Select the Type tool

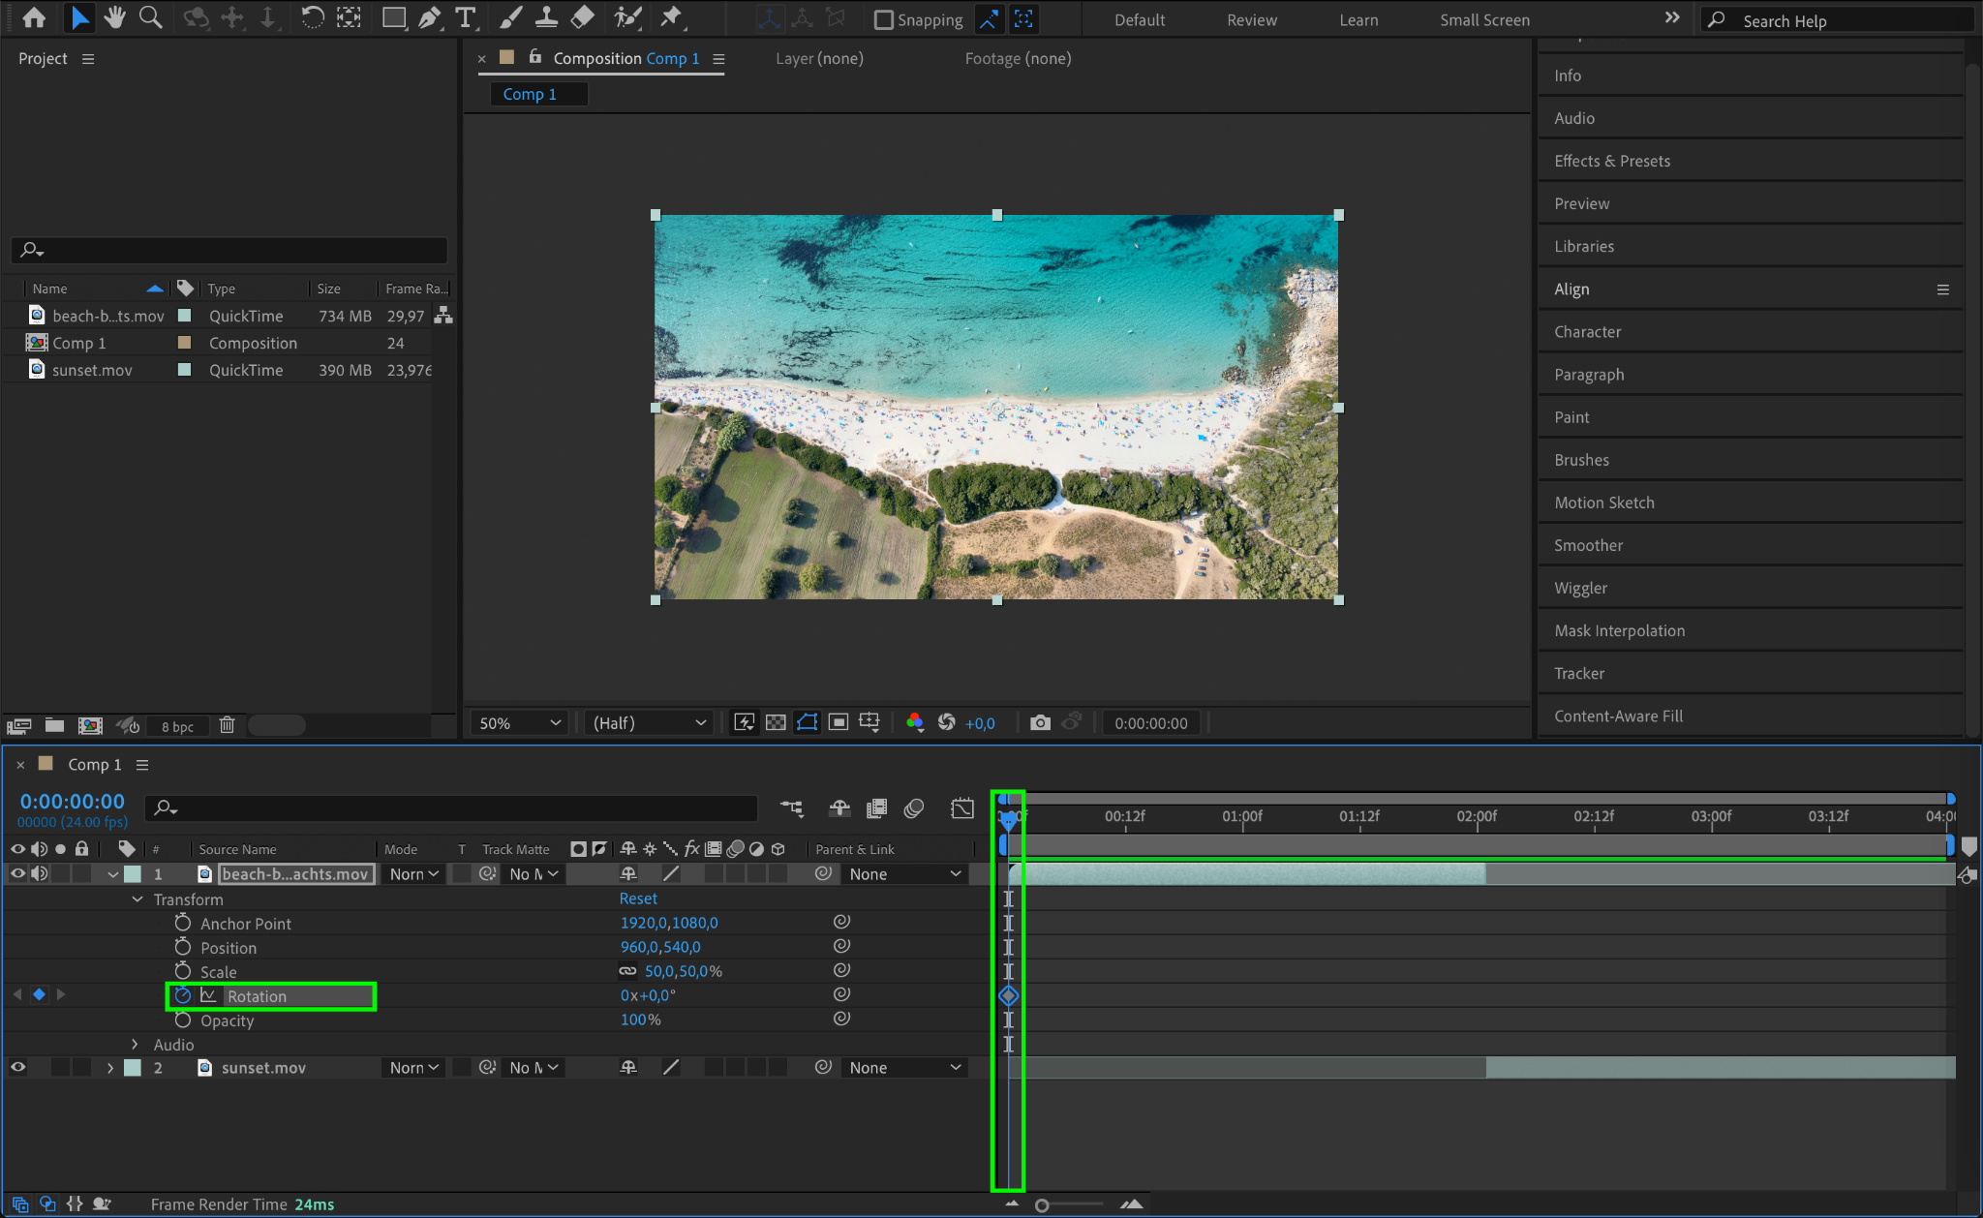tap(466, 17)
